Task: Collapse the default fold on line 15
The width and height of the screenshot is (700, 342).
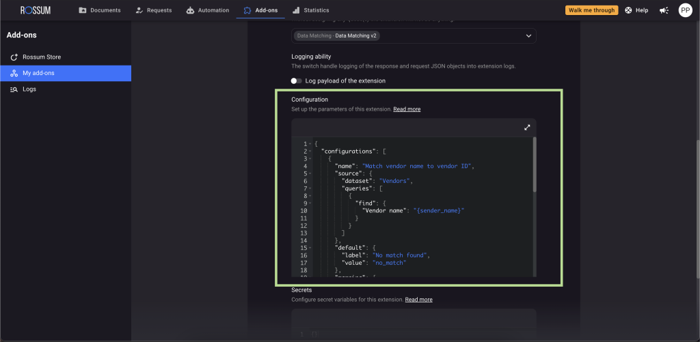Action: (310, 248)
